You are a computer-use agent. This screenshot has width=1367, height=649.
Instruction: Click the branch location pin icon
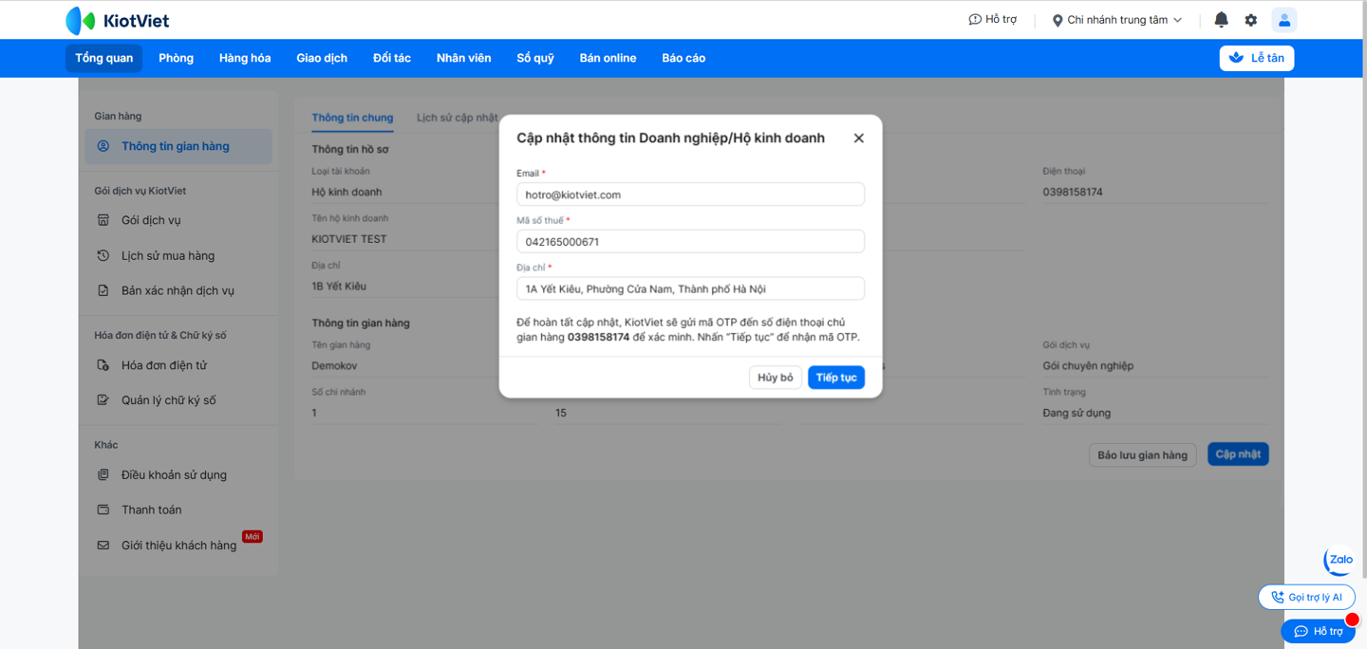coord(1058,20)
